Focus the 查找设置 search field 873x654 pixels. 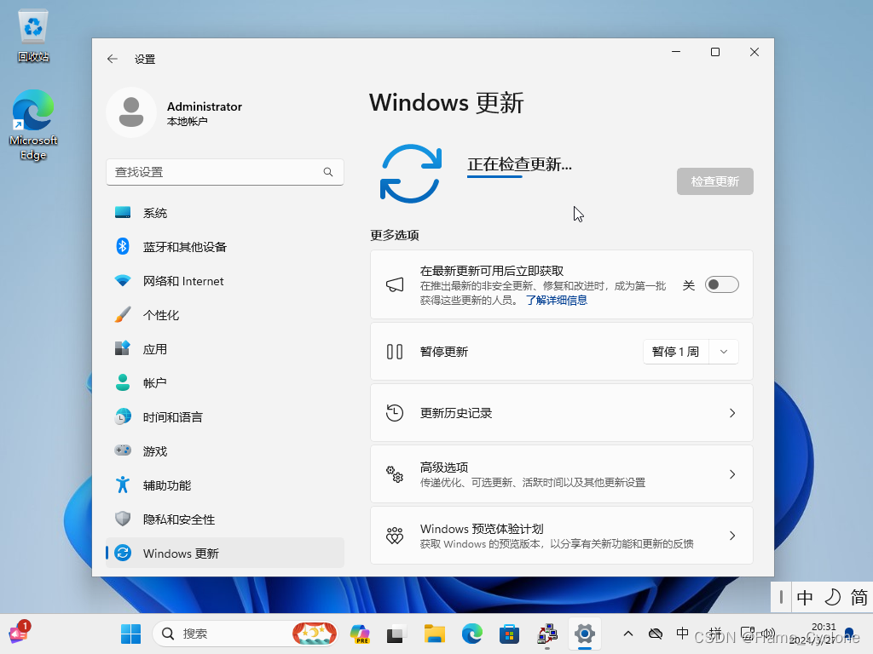point(224,172)
